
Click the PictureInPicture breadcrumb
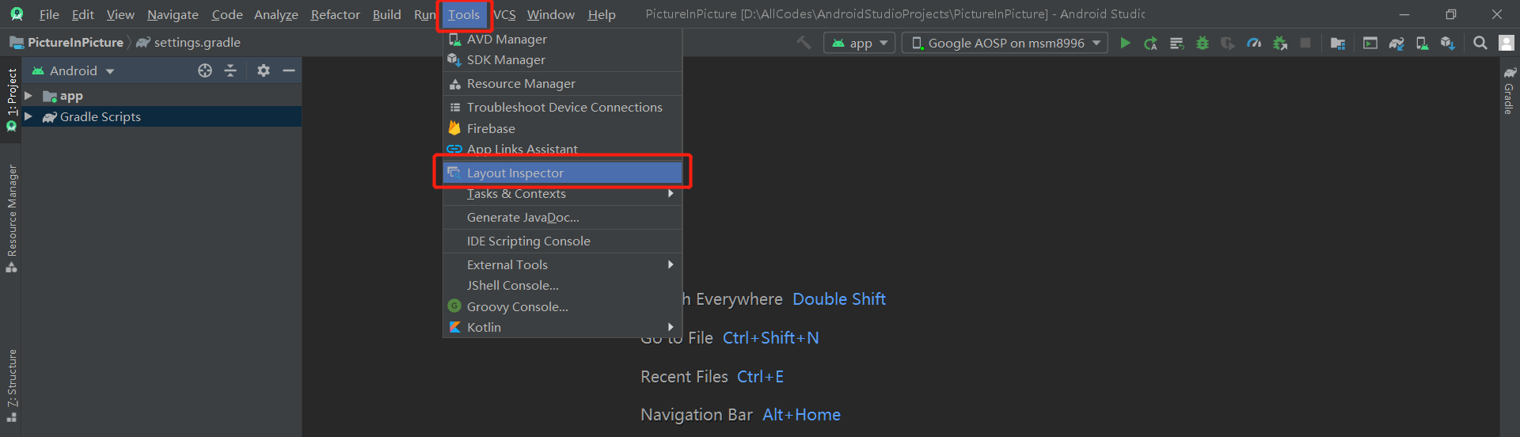[67, 42]
